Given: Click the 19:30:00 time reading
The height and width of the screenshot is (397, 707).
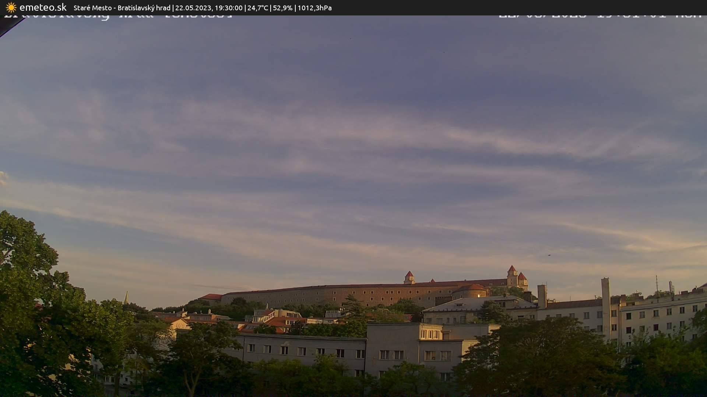Looking at the screenshot, I should (x=229, y=8).
